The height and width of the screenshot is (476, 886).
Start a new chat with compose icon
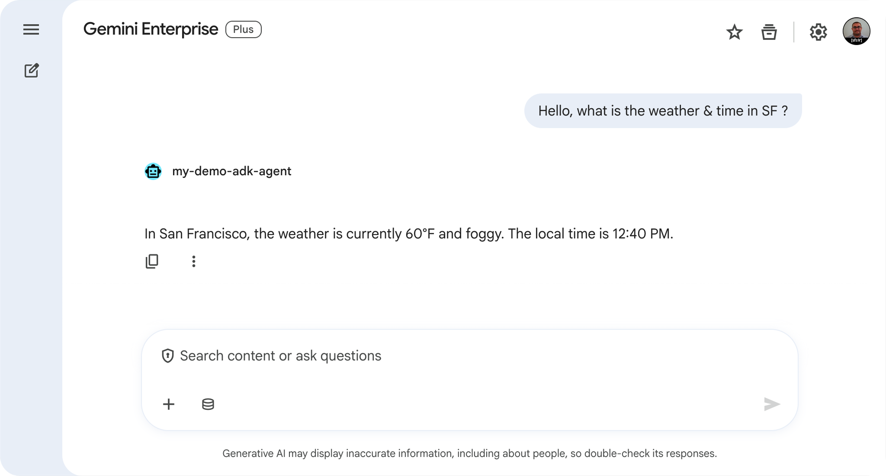coord(32,70)
